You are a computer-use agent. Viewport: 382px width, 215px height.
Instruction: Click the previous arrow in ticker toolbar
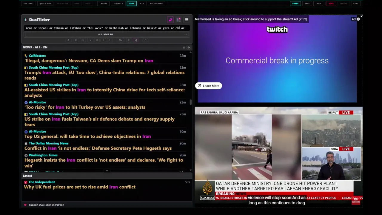103,40
